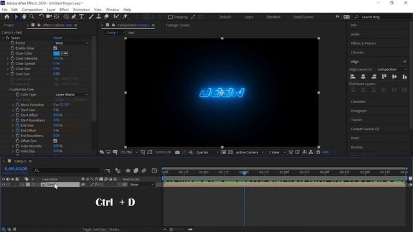The image size is (413, 232).
Task: Click Reset link for Saber effect
Action: click(x=57, y=38)
